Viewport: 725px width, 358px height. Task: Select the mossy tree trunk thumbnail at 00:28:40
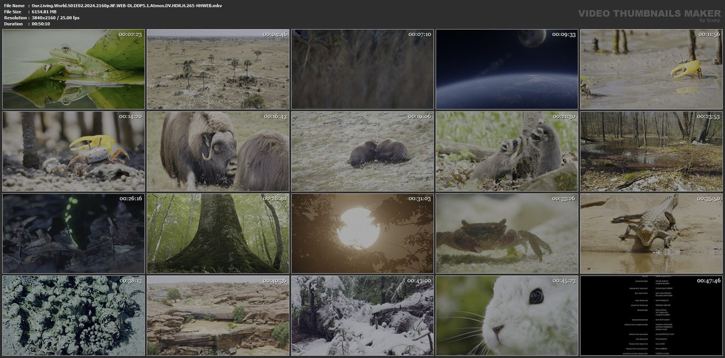pos(218,233)
